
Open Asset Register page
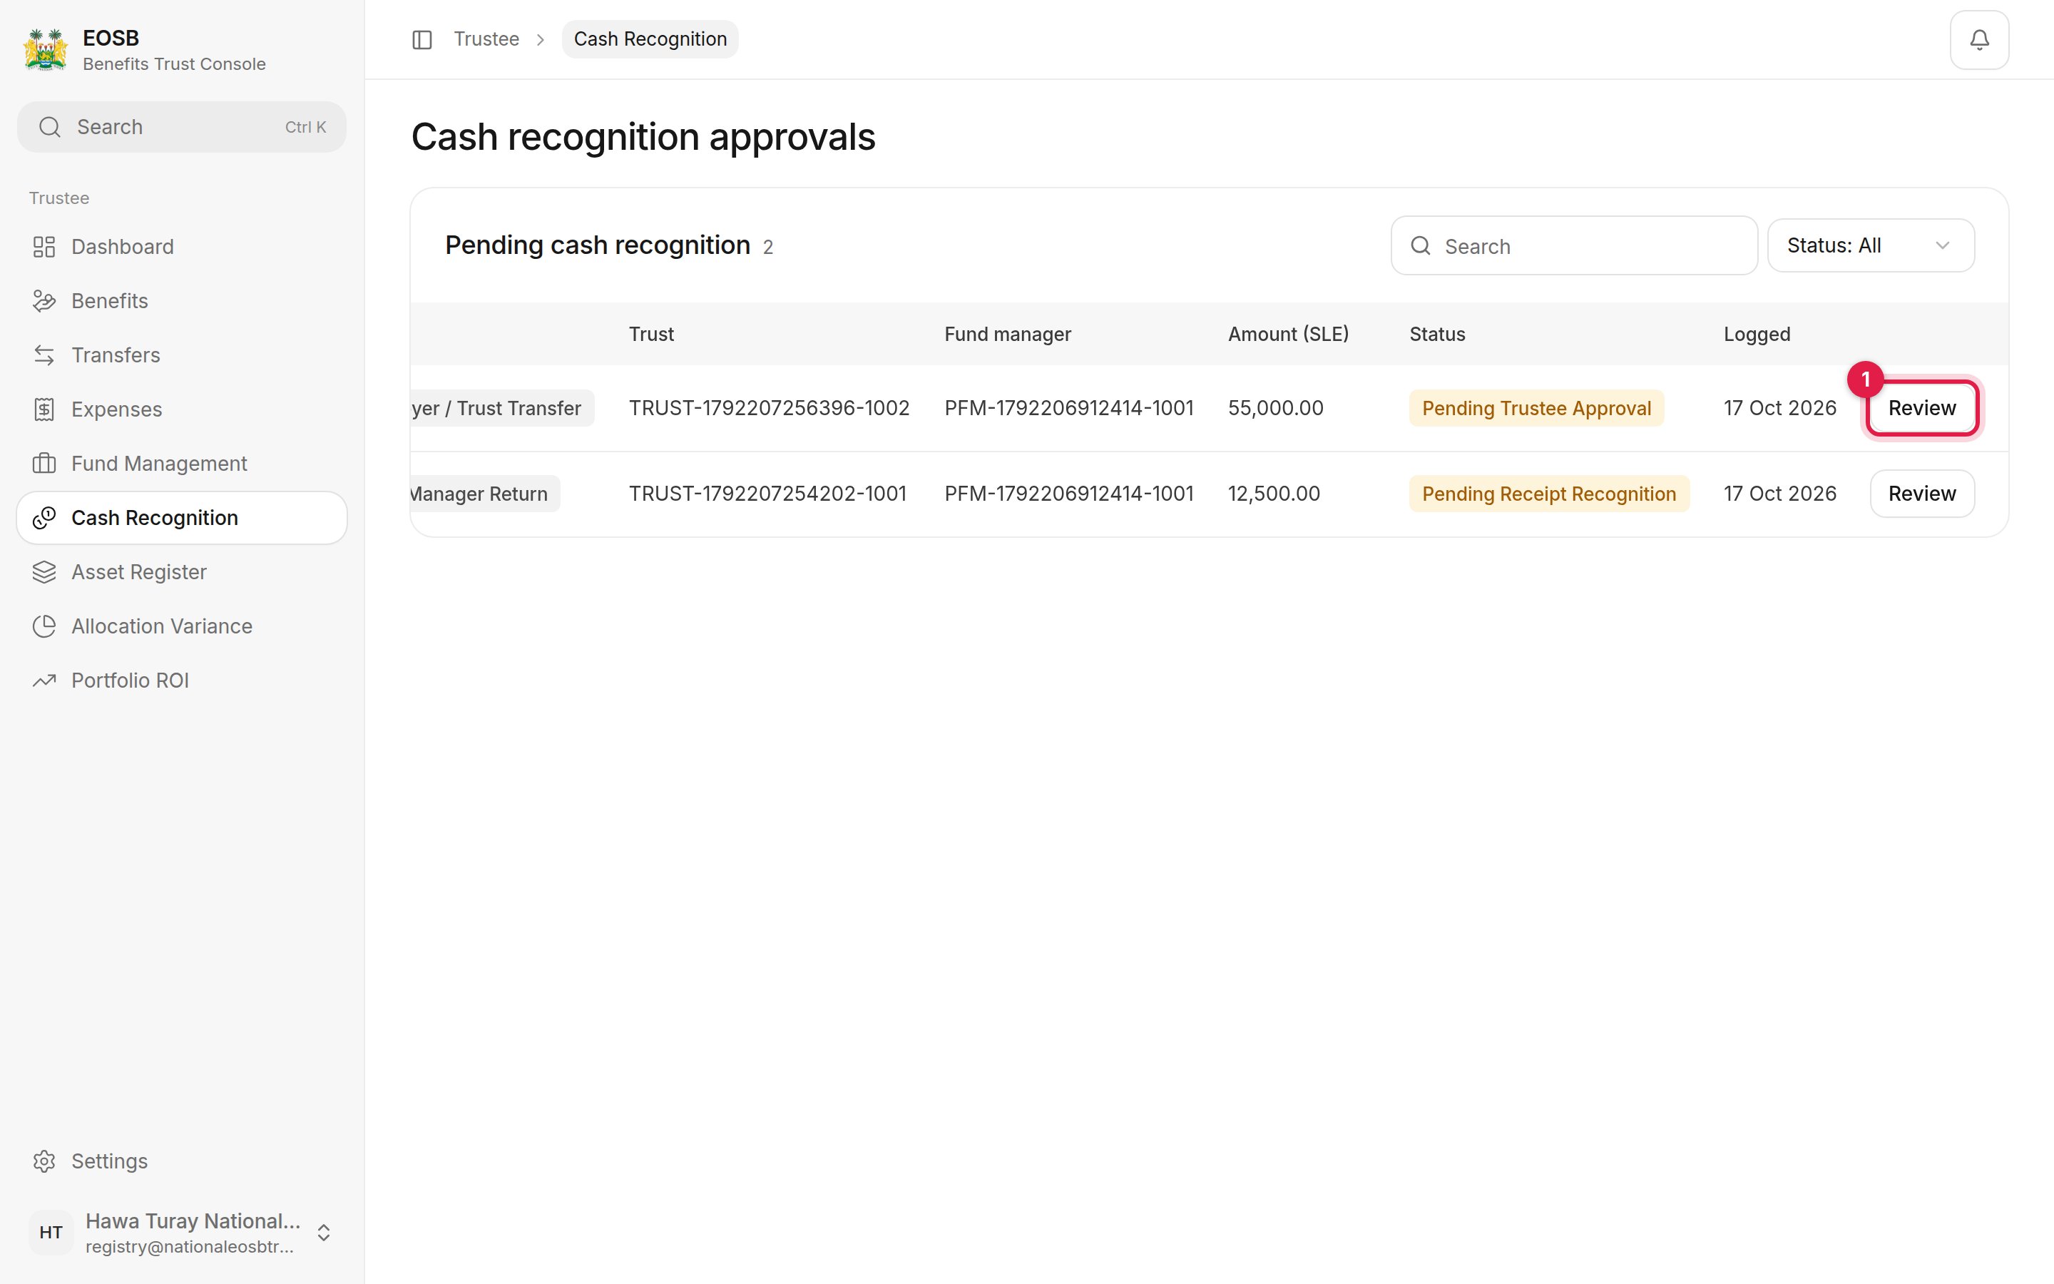click(182, 572)
